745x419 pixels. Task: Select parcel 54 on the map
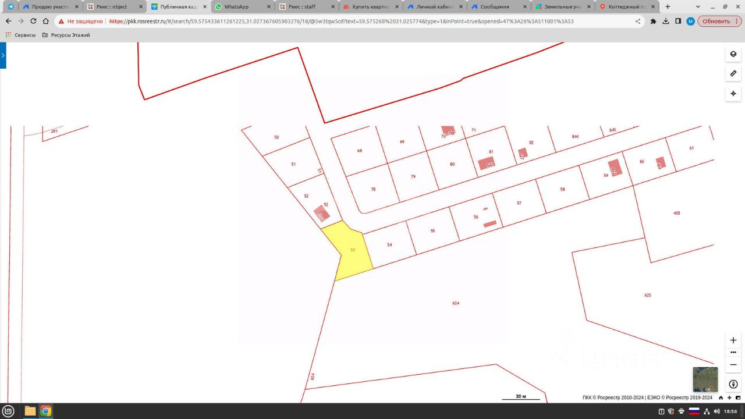coord(389,245)
